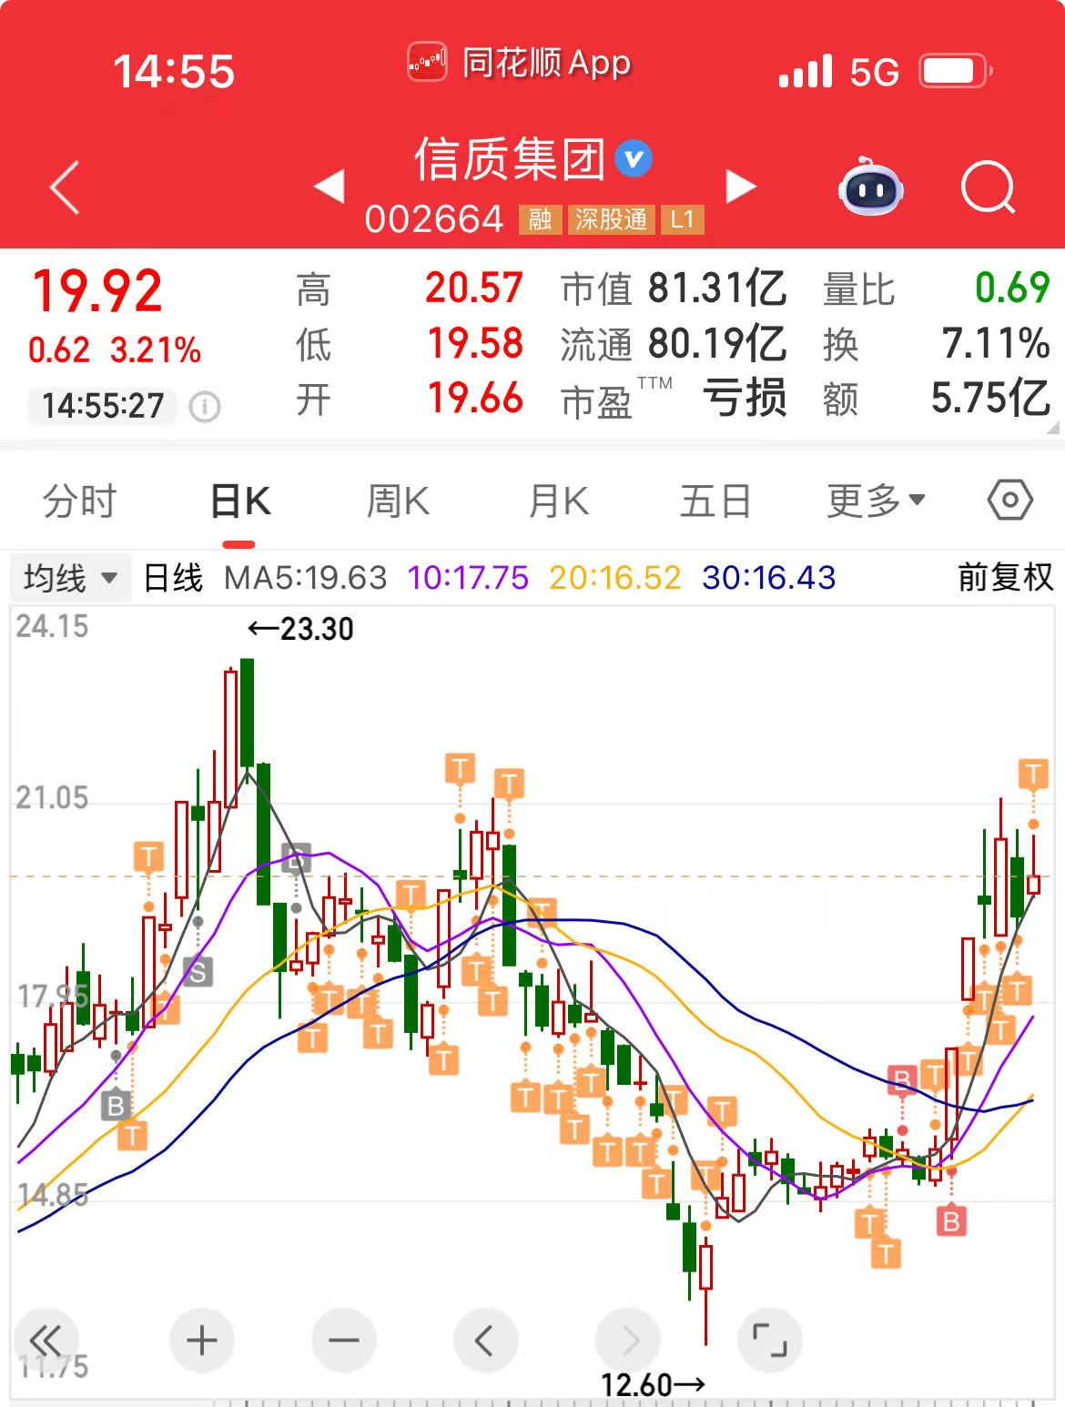Image resolution: width=1065 pixels, height=1407 pixels.
Task: Tap the rightmost T marker at top
Action: click(1033, 774)
